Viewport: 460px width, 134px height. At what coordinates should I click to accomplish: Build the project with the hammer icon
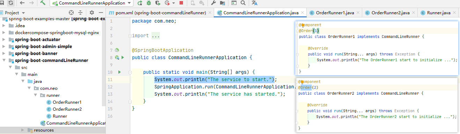pos(43,3)
